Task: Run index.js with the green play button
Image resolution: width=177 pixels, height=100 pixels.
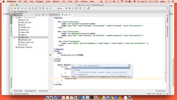Action: point(67,8)
